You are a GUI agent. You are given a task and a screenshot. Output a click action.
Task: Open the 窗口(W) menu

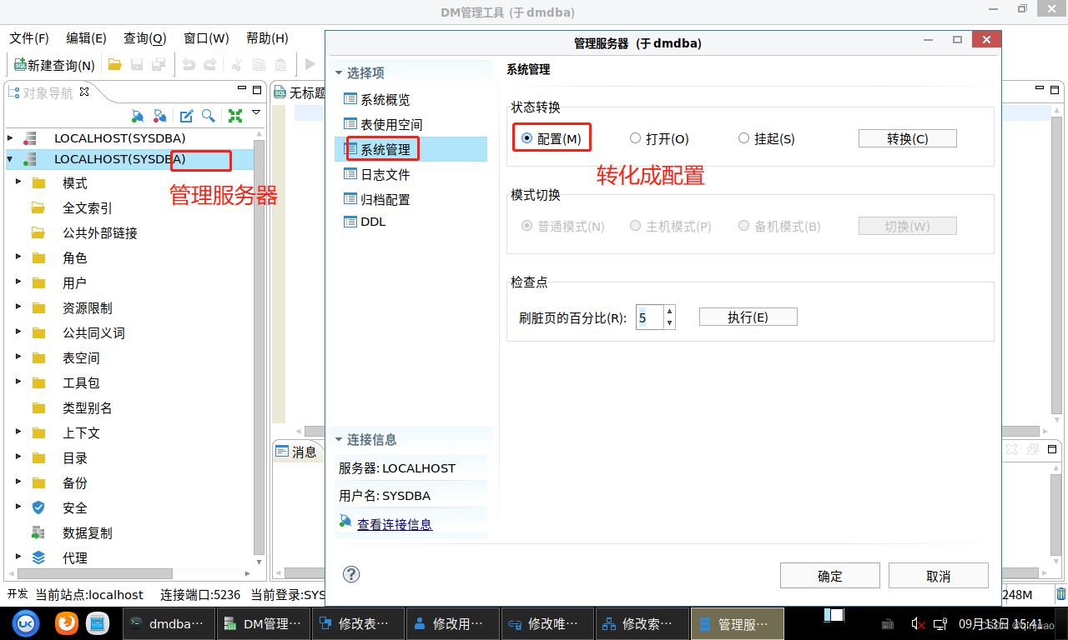point(206,38)
